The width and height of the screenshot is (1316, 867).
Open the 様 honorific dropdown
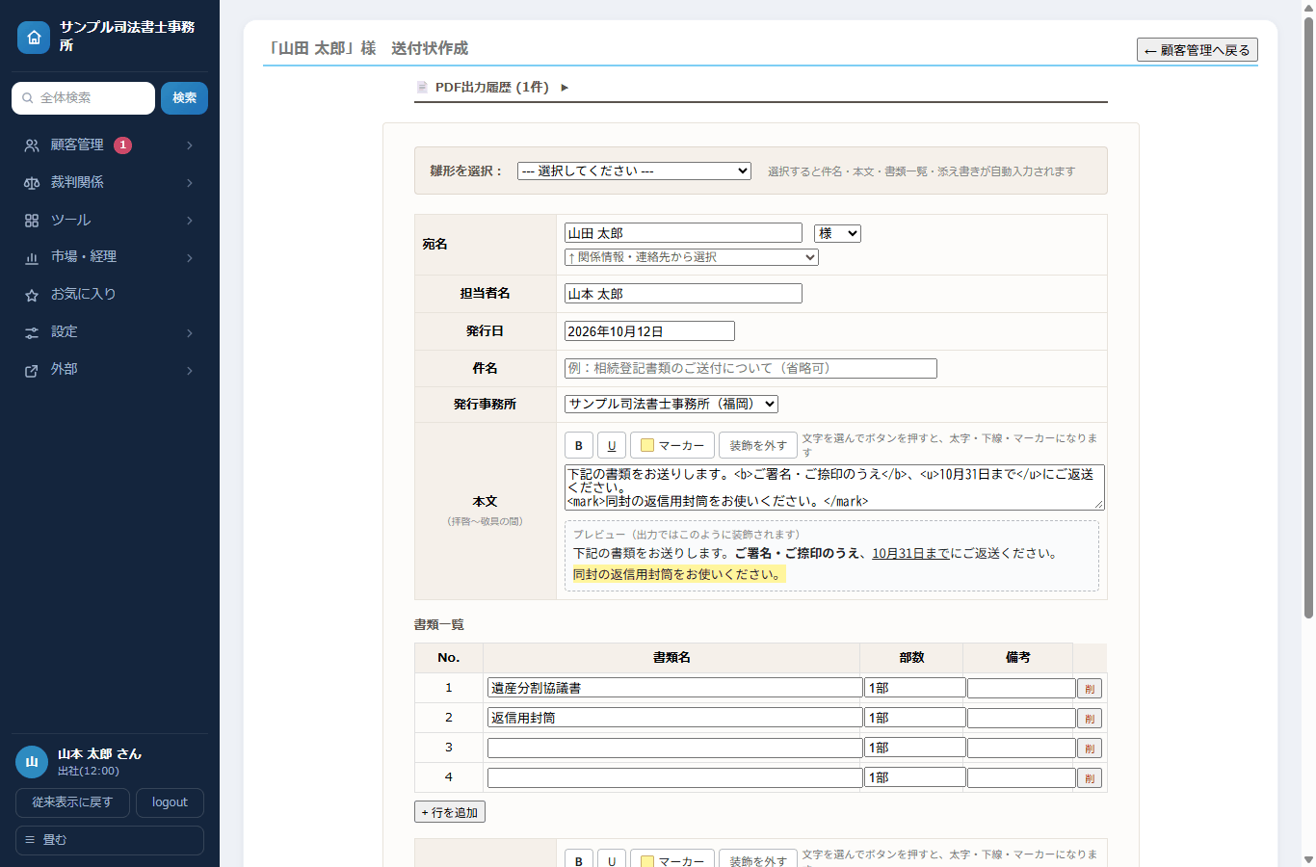837,233
